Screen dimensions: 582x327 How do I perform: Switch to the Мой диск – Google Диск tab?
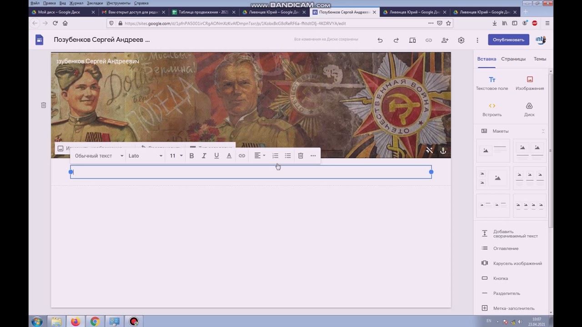point(63,12)
